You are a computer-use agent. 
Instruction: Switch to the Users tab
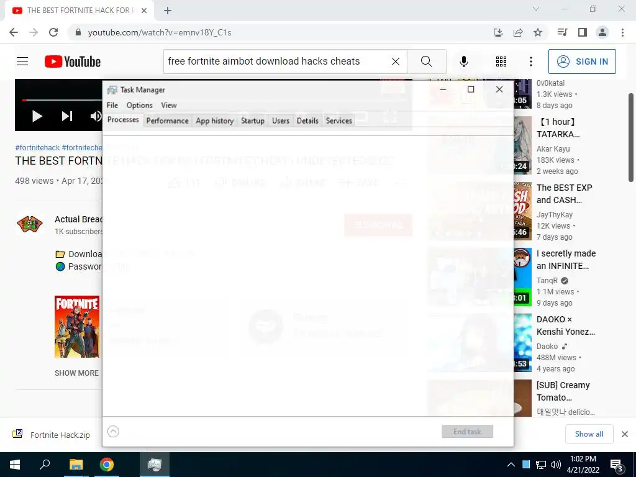(x=281, y=121)
